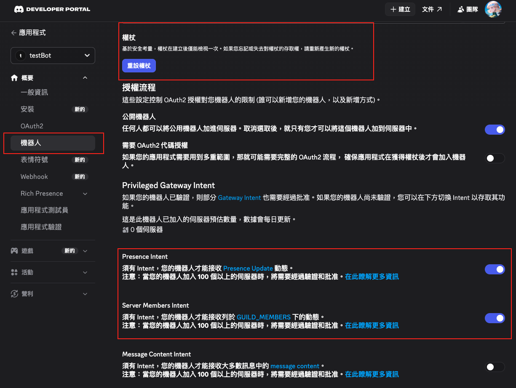Viewport: 516px width, 388px height.
Task: Click the user avatar in header
Action: pos(493,9)
